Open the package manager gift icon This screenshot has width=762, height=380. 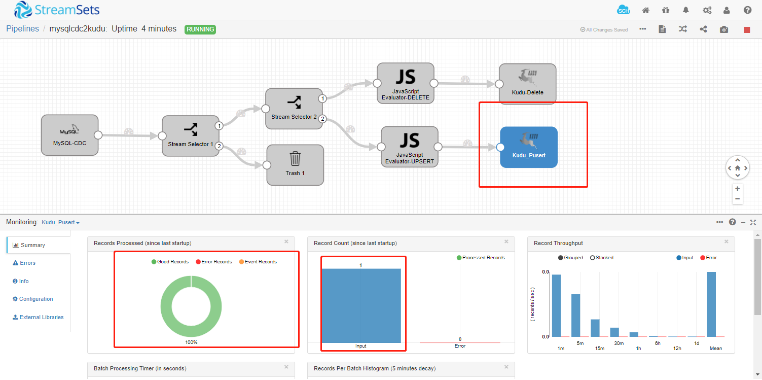[x=666, y=10]
